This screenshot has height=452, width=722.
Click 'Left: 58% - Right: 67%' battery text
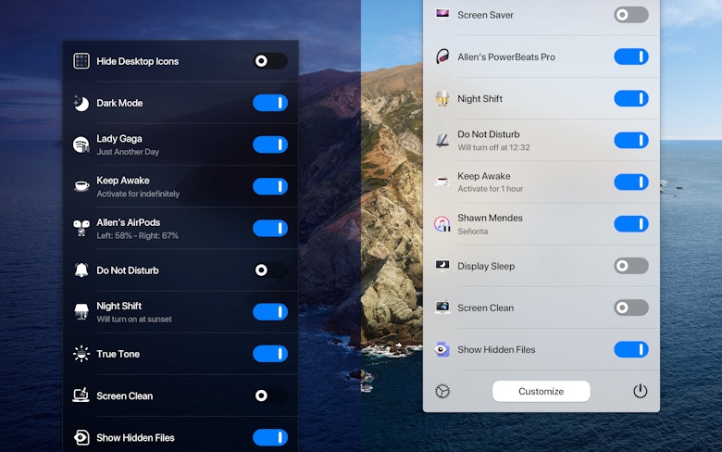(x=137, y=235)
